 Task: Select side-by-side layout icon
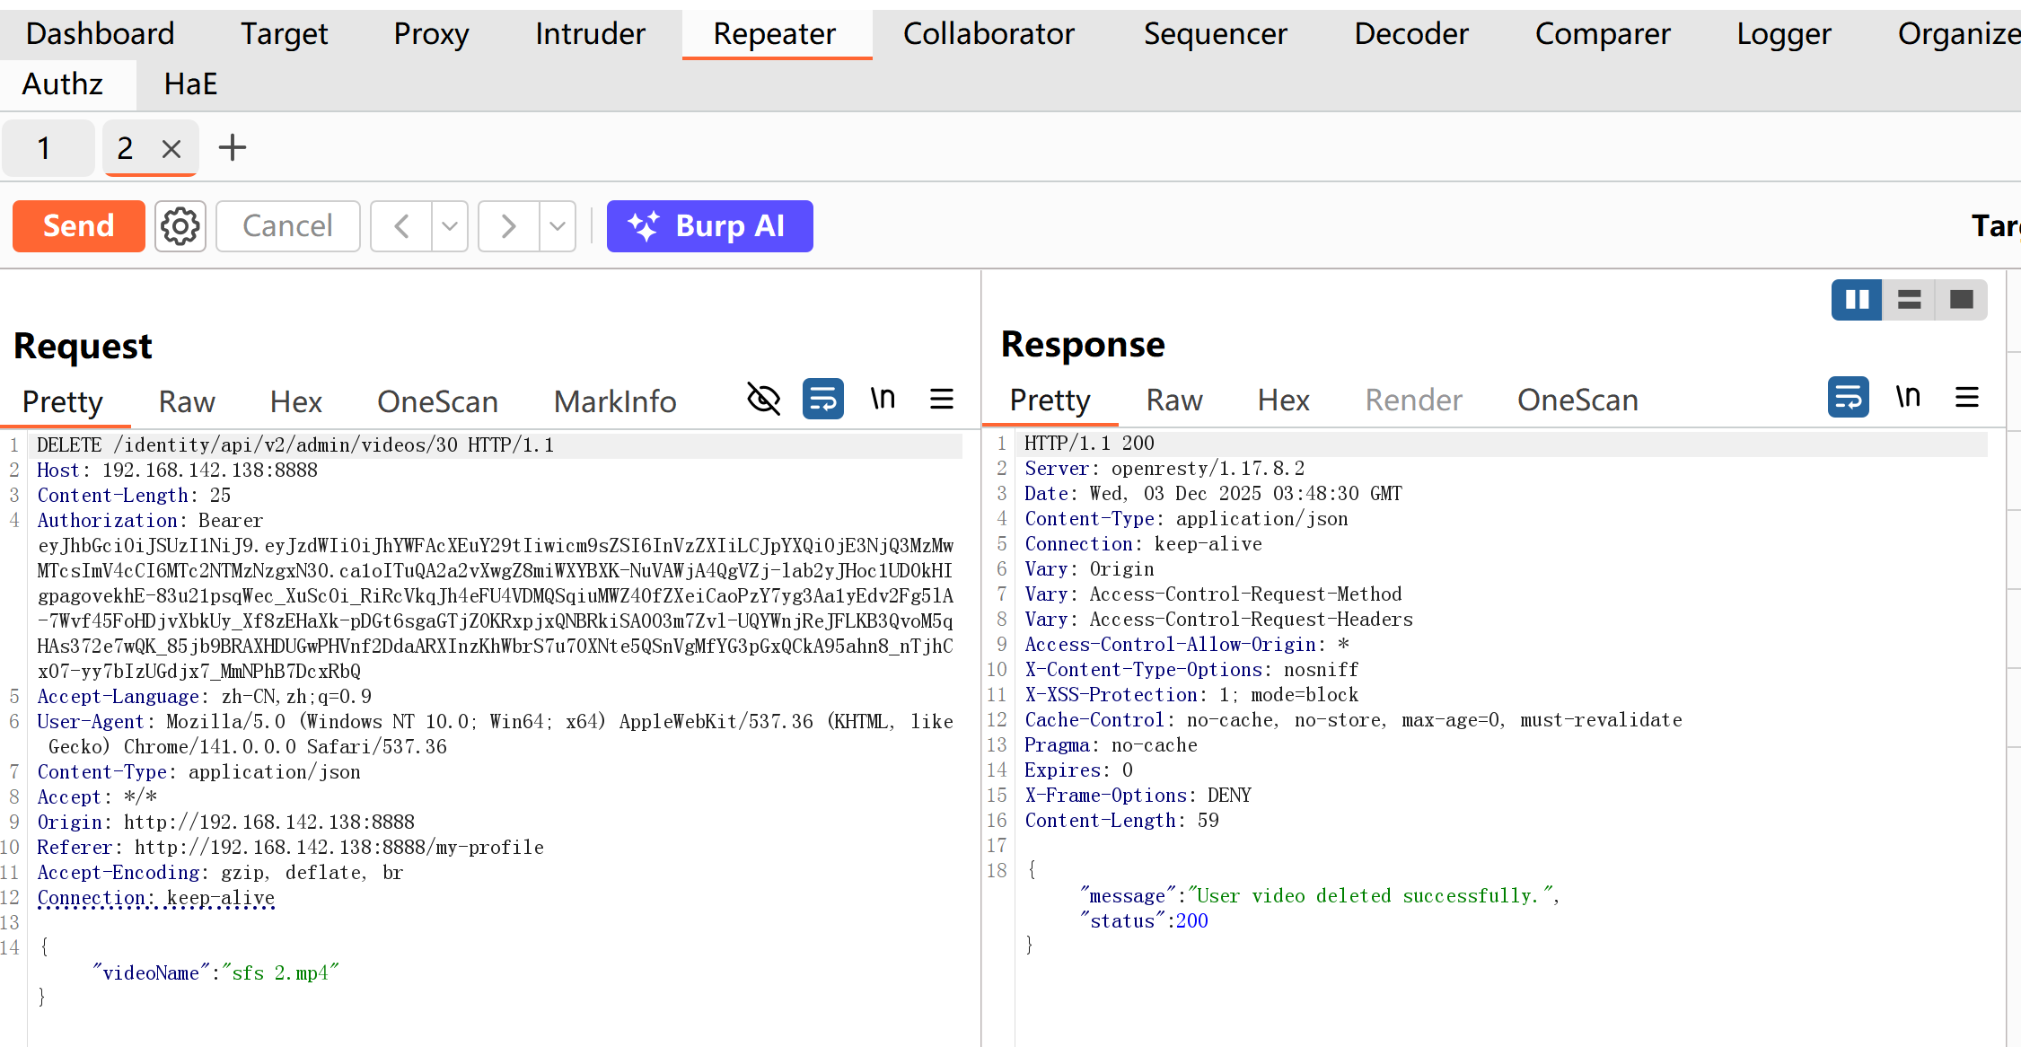click(x=1856, y=299)
